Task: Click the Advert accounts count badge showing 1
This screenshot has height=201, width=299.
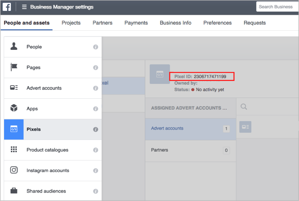Action: point(226,129)
